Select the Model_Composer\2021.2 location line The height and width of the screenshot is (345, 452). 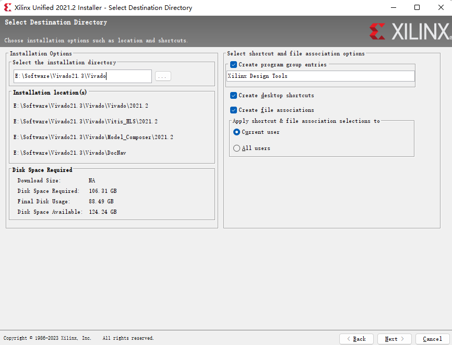[93, 137]
